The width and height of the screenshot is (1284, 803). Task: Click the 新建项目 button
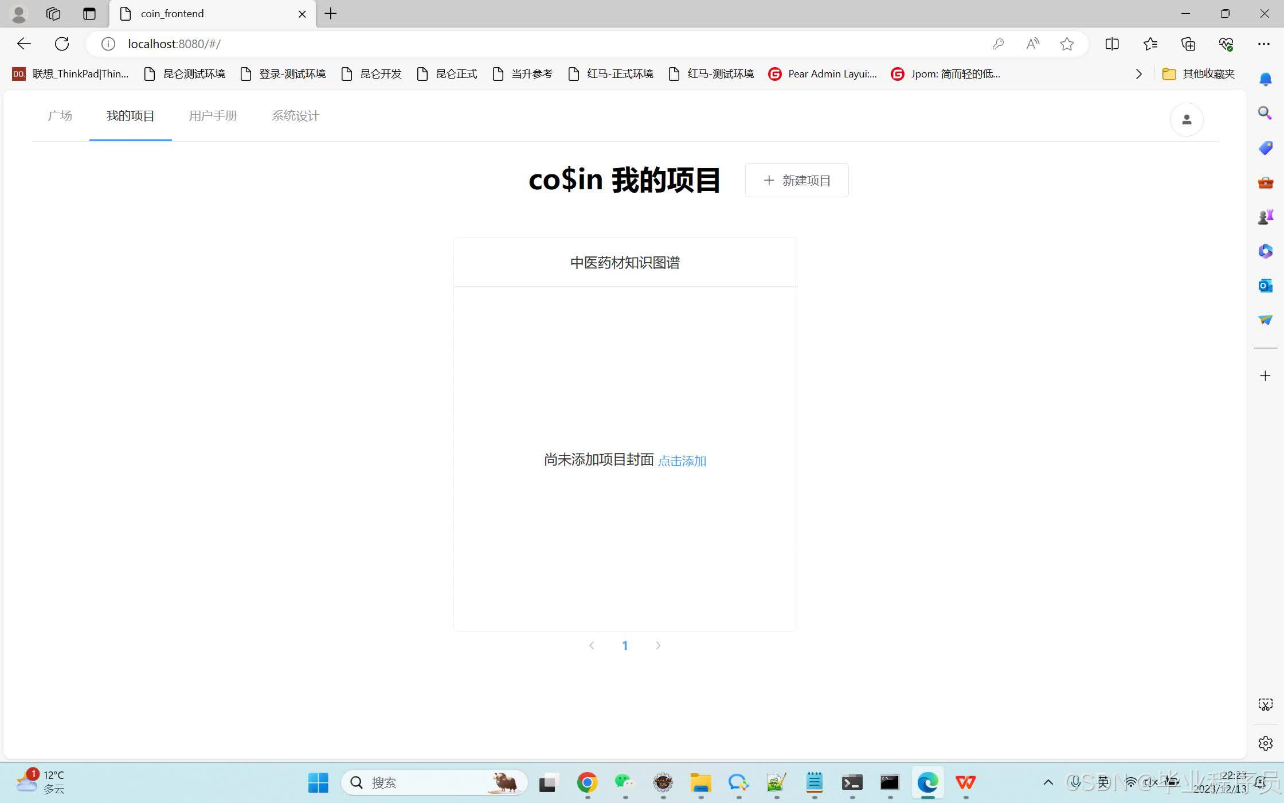[796, 181]
